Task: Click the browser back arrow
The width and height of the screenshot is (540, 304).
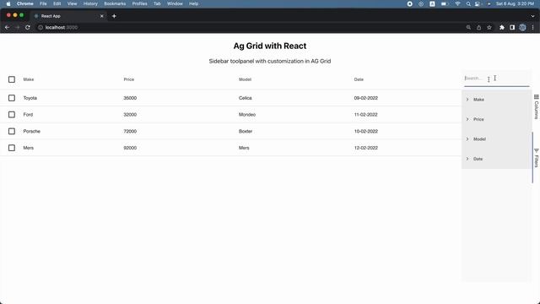Action: click(x=8, y=27)
